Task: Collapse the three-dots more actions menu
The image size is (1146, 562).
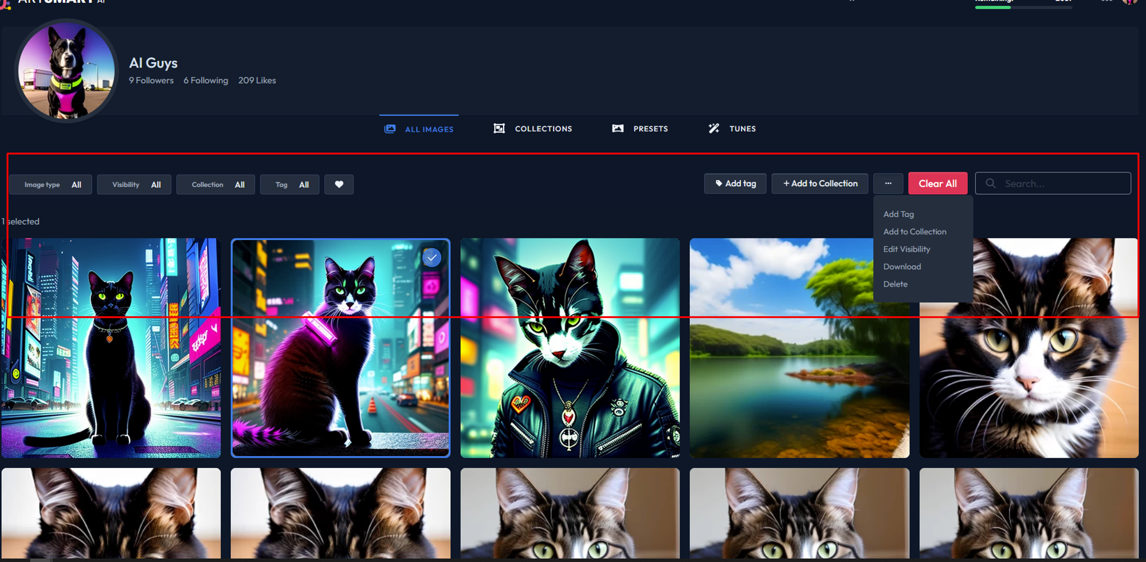Action: (888, 183)
